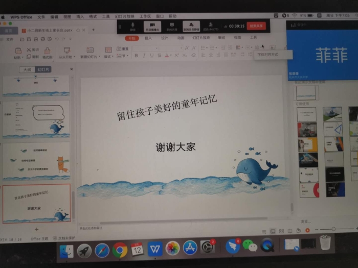Click the Layout (版式) icon
Viewport: 358px width, 268px height.
(108, 50)
